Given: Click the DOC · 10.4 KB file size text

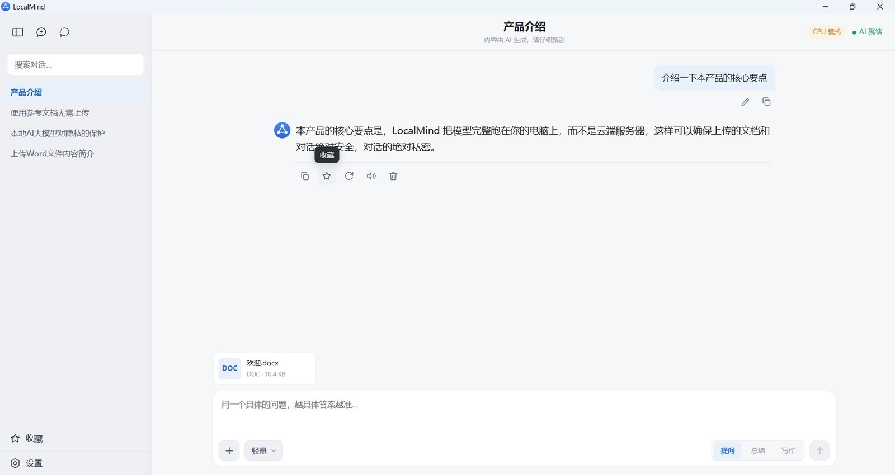Looking at the screenshot, I should pyautogui.click(x=266, y=374).
